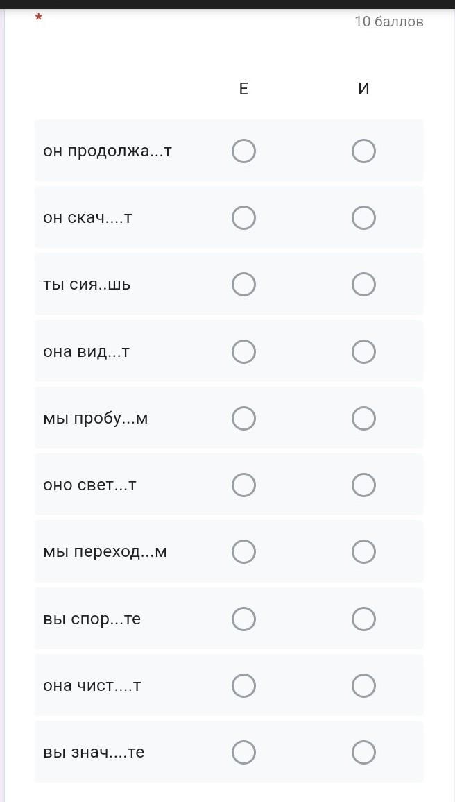455x802 pixels.
Task: Pick И for 'вы спор...те'
Action: coord(363,619)
